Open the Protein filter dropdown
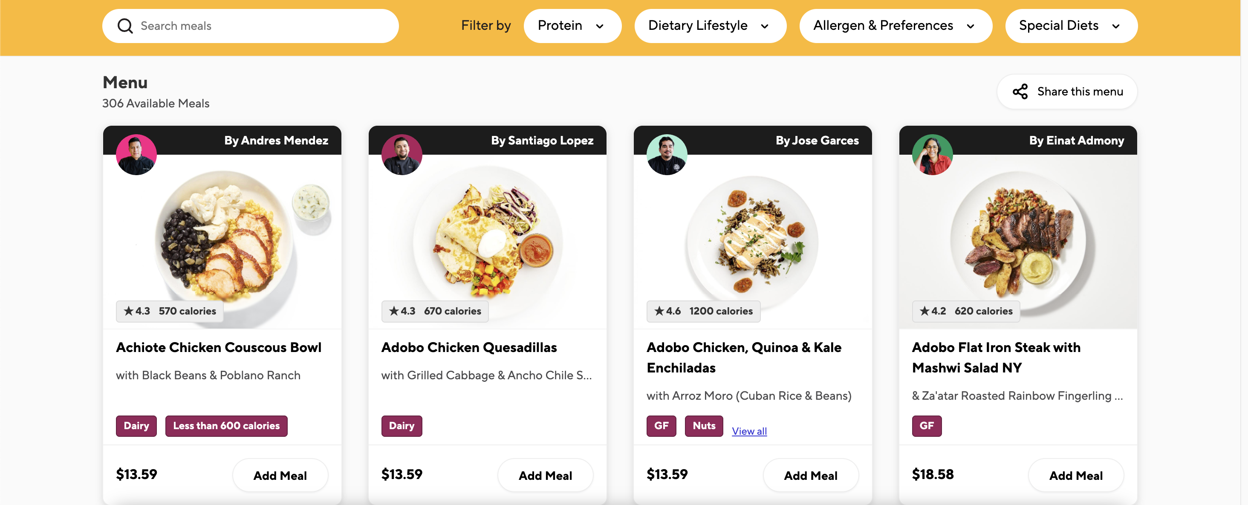The width and height of the screenshot is (1248, 505). click(572, 26)
